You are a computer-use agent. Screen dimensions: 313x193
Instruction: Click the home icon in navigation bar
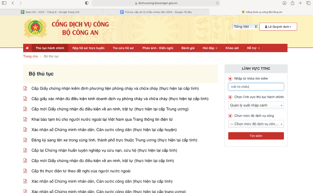(x=27, y=48)
